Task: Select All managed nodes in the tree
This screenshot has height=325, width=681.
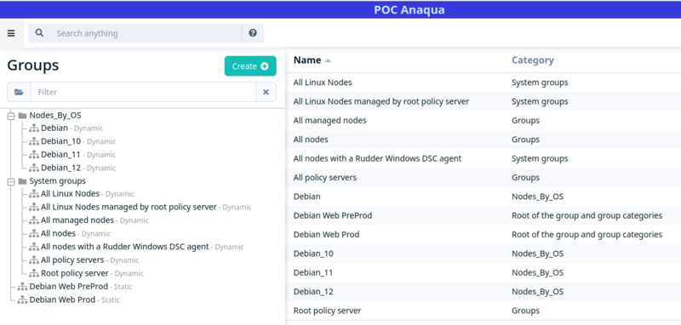Action: click(77, 220)
